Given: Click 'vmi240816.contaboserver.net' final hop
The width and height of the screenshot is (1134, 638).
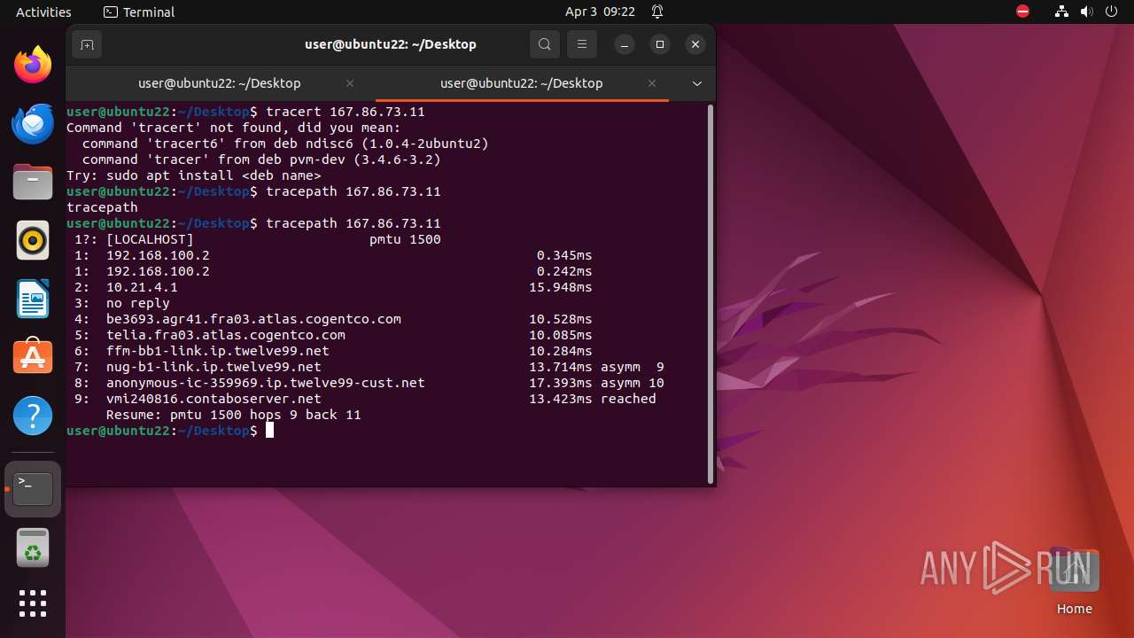Looking at the screenshot, I should pos(214,399).
